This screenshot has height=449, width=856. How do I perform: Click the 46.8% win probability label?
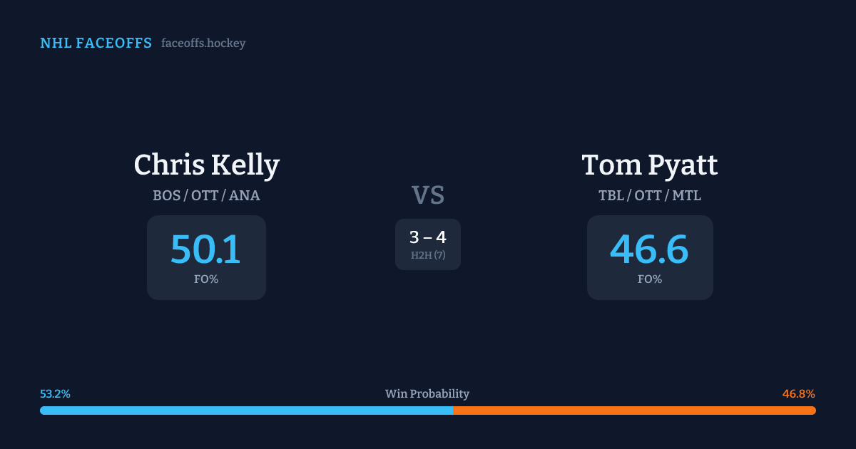798,394
